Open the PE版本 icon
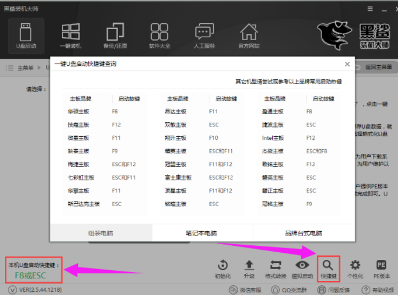The width and height of the screenshot is (398, 295). (381, 269)
